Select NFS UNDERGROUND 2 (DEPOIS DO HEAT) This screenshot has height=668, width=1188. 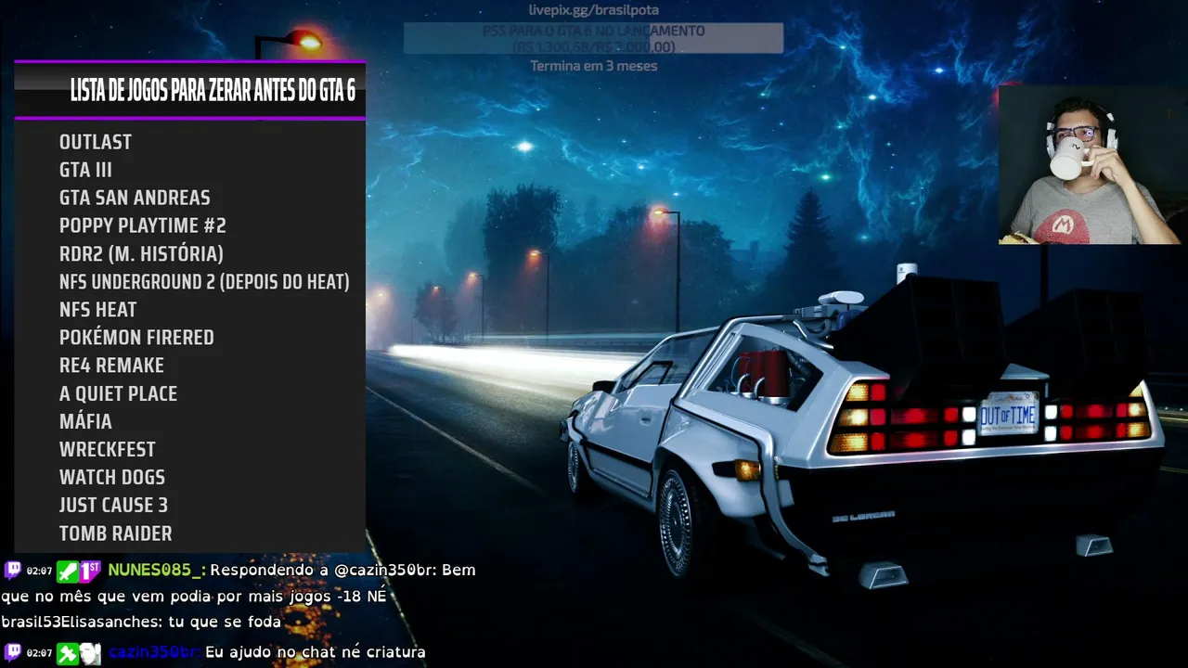tap(204, 281)
